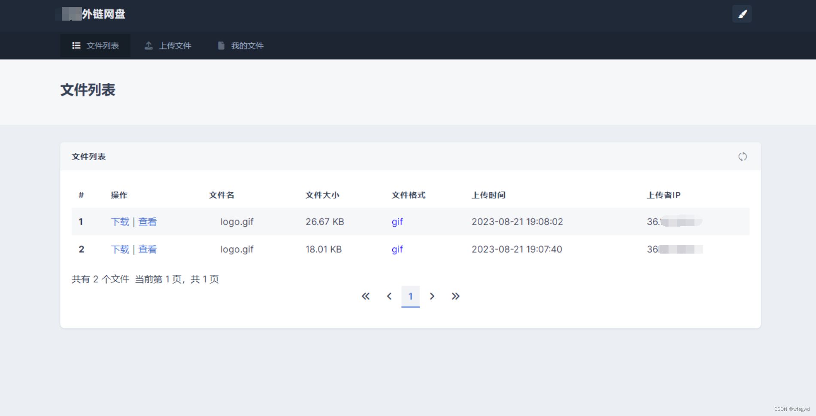Download the 18.01 KB logo.gif file
816x416 pixels.
120,249
